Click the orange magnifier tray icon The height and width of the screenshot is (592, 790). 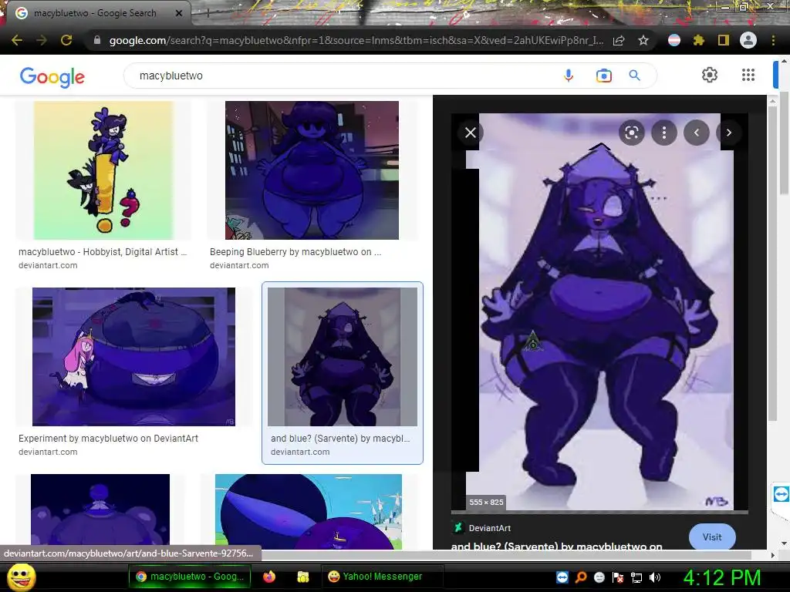click(x=581, y=577)
